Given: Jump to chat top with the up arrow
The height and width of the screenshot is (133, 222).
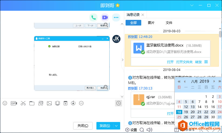Looking at the screenshot, I should [122, 24].
